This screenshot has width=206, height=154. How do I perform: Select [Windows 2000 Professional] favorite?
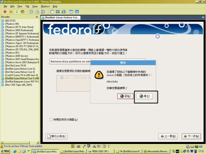coord(19,30)
